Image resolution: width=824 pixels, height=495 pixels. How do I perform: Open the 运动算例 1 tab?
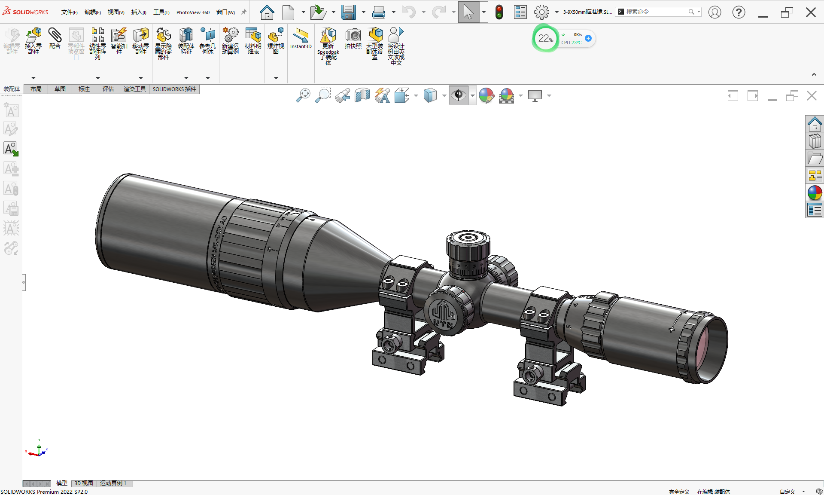point(113,483)
